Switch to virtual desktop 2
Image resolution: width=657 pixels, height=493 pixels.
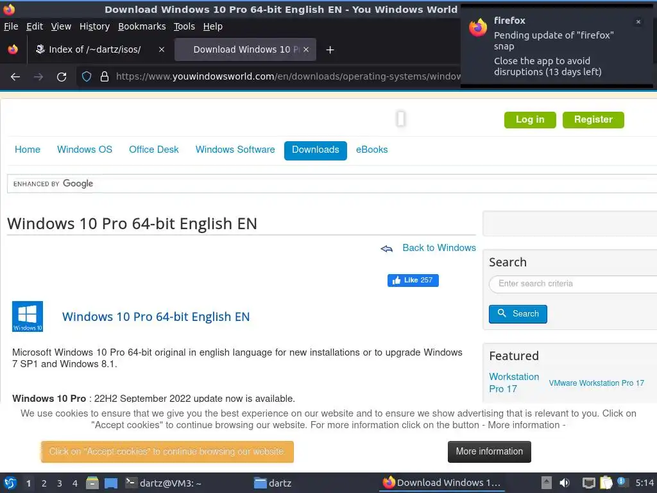pyautogui.click(x=44, y=483)
